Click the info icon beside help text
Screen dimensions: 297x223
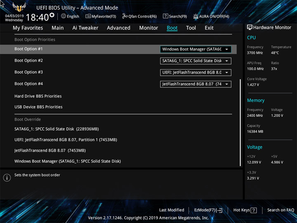pos(7,178)
